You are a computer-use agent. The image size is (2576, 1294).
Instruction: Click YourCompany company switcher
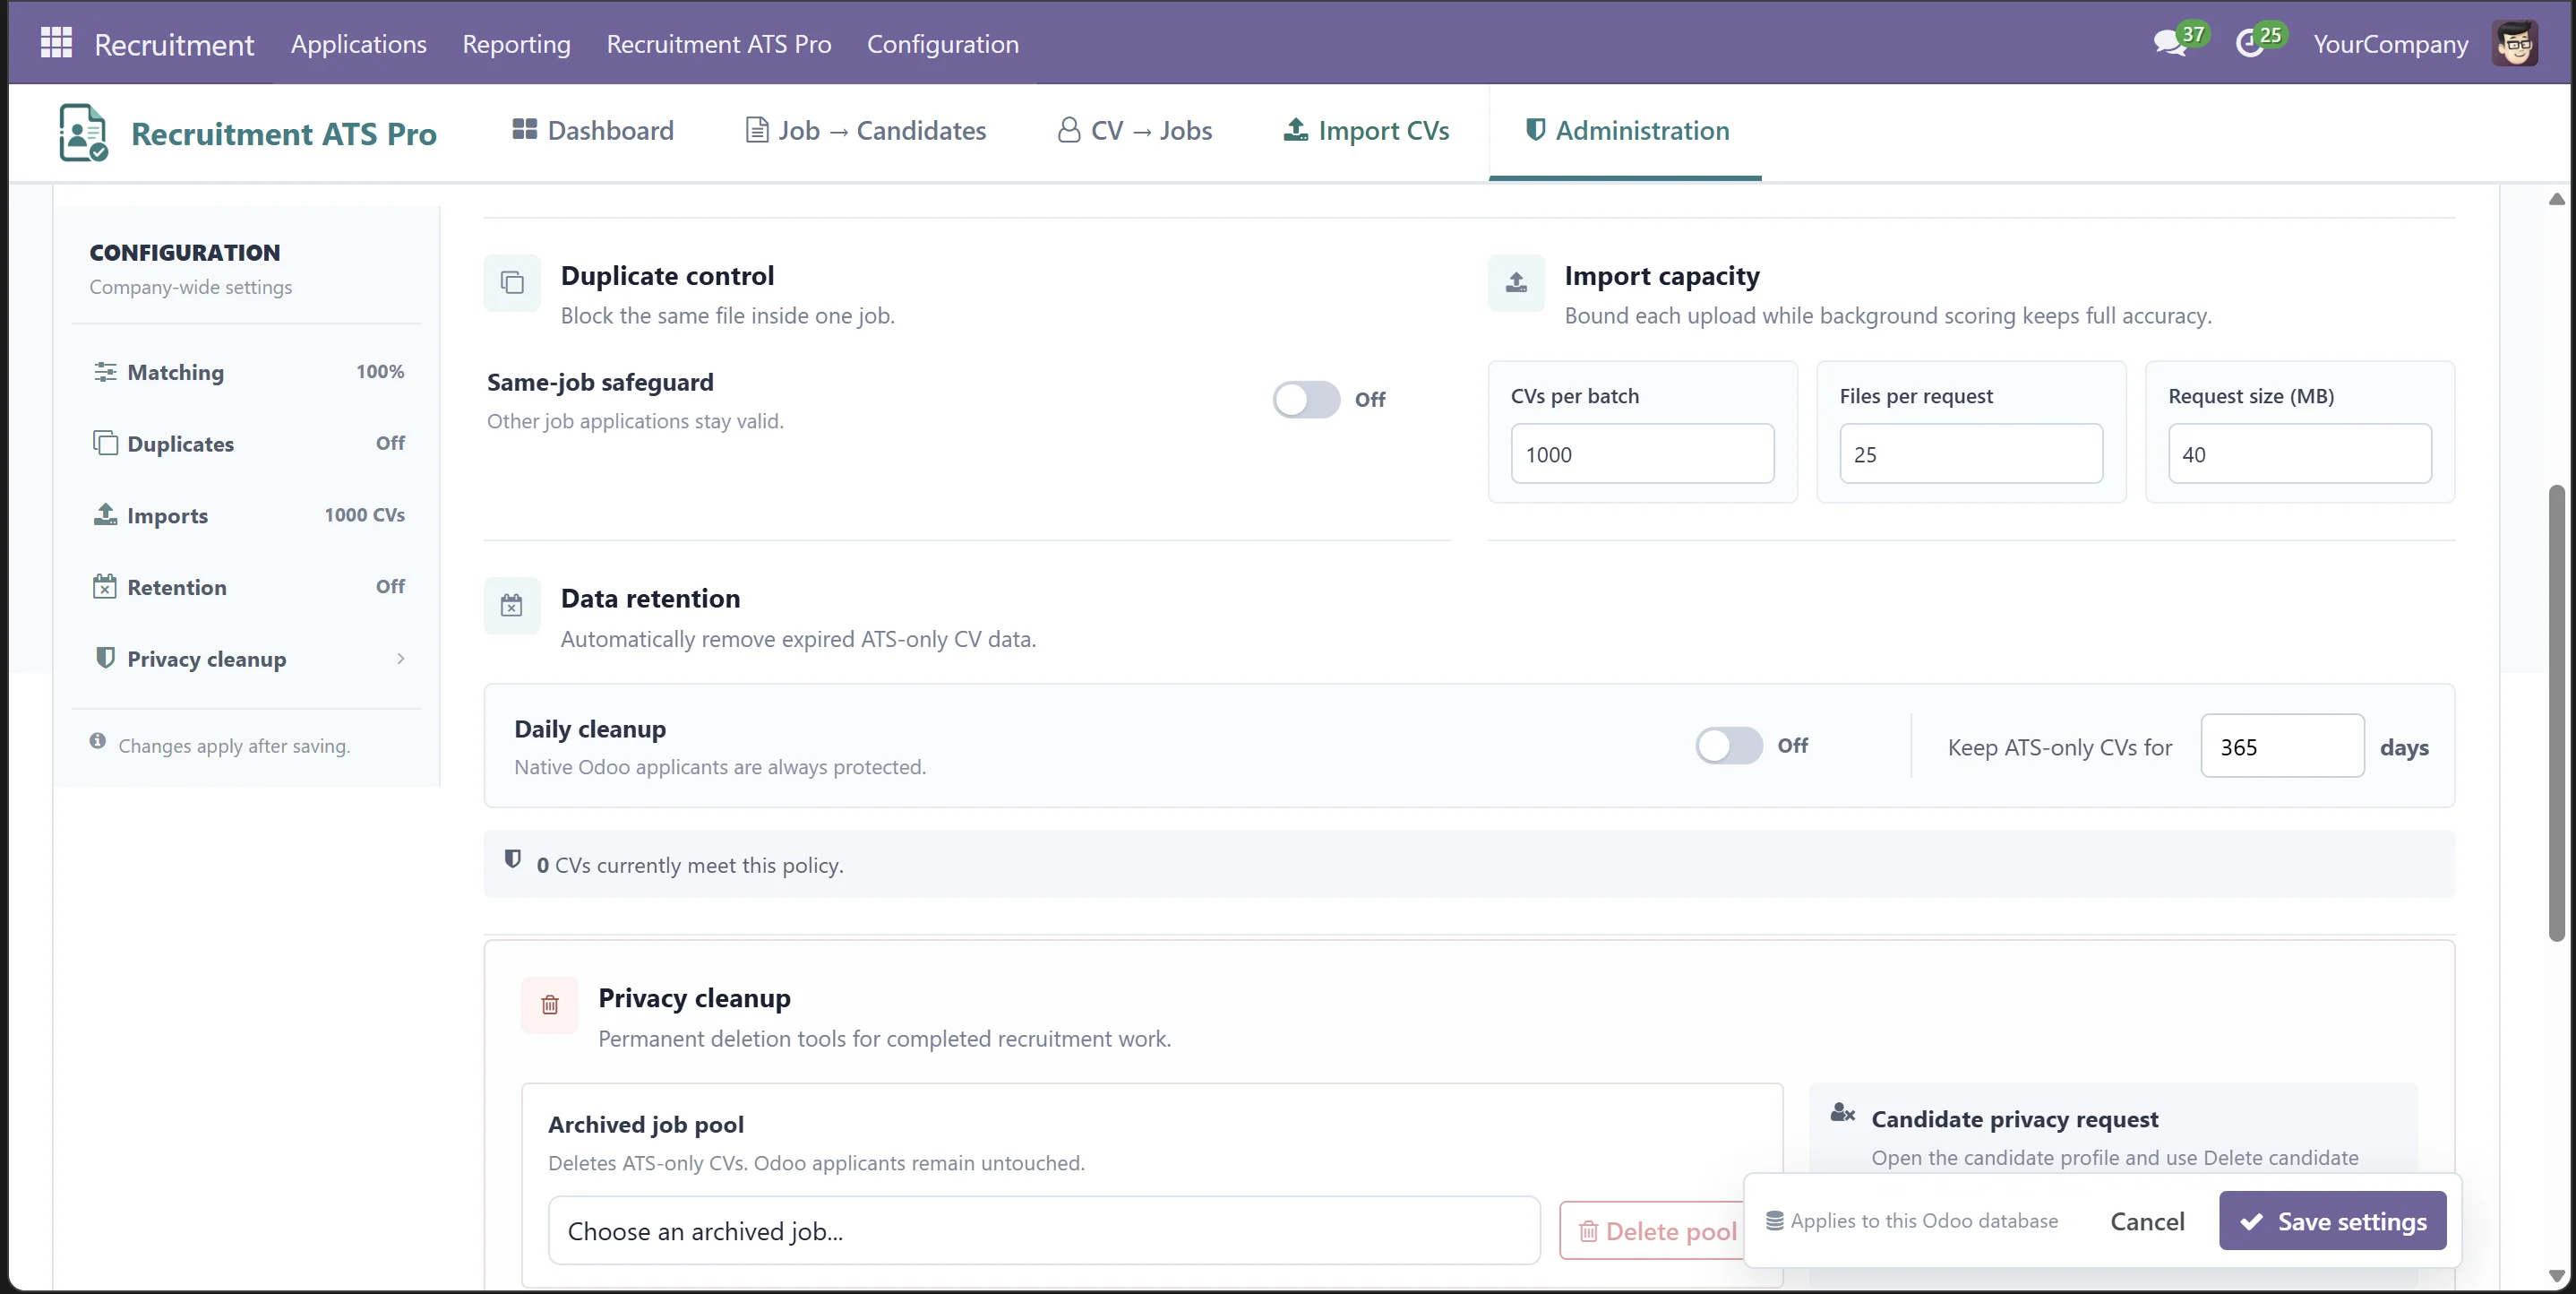pyautogui.click(x=2390, y=43)
